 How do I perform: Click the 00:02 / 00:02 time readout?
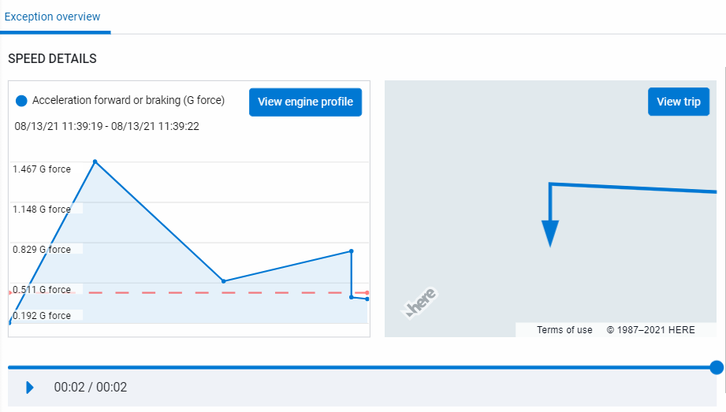coord(91,388)
